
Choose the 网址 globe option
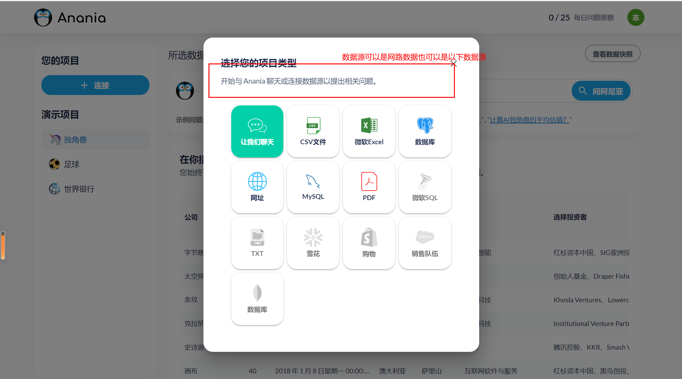pyautogui.click(x=257, y=187)
